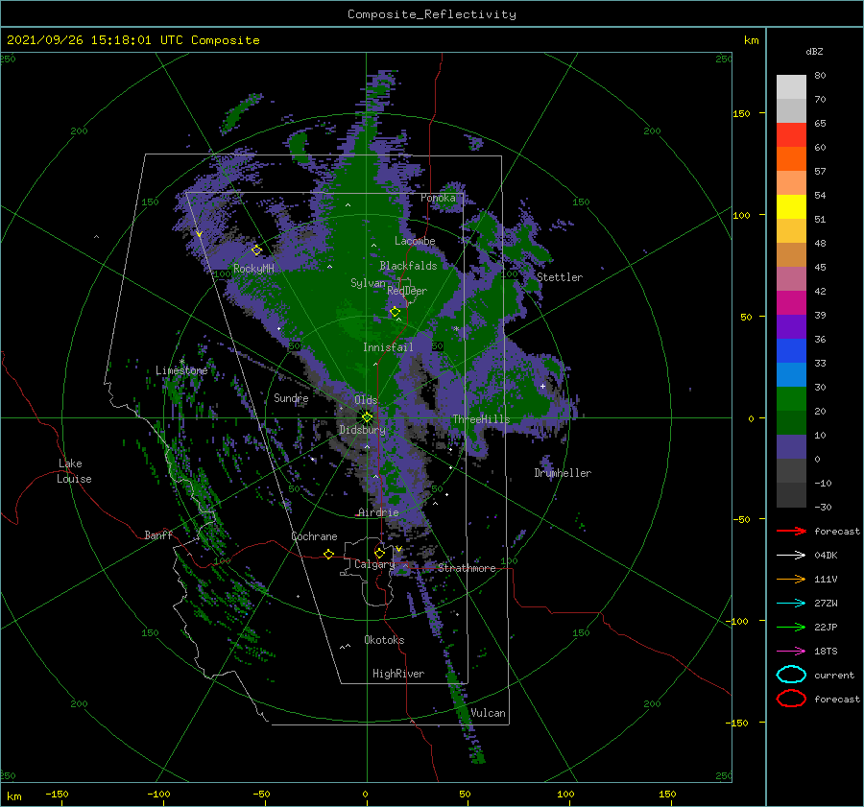Click the yellow marker near RockyMH
The image size is (864, 807).
(256, 250)
